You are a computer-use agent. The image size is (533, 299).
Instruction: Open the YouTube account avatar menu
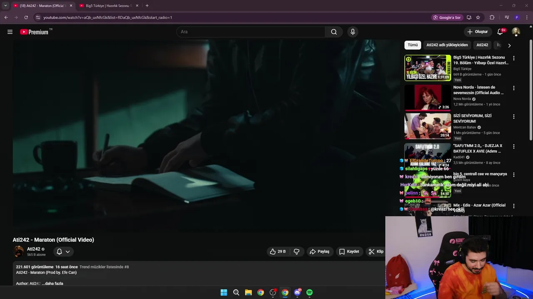(x=516, y=32)
